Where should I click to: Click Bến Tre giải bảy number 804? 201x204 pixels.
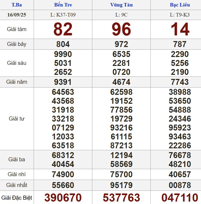(63, 44)
